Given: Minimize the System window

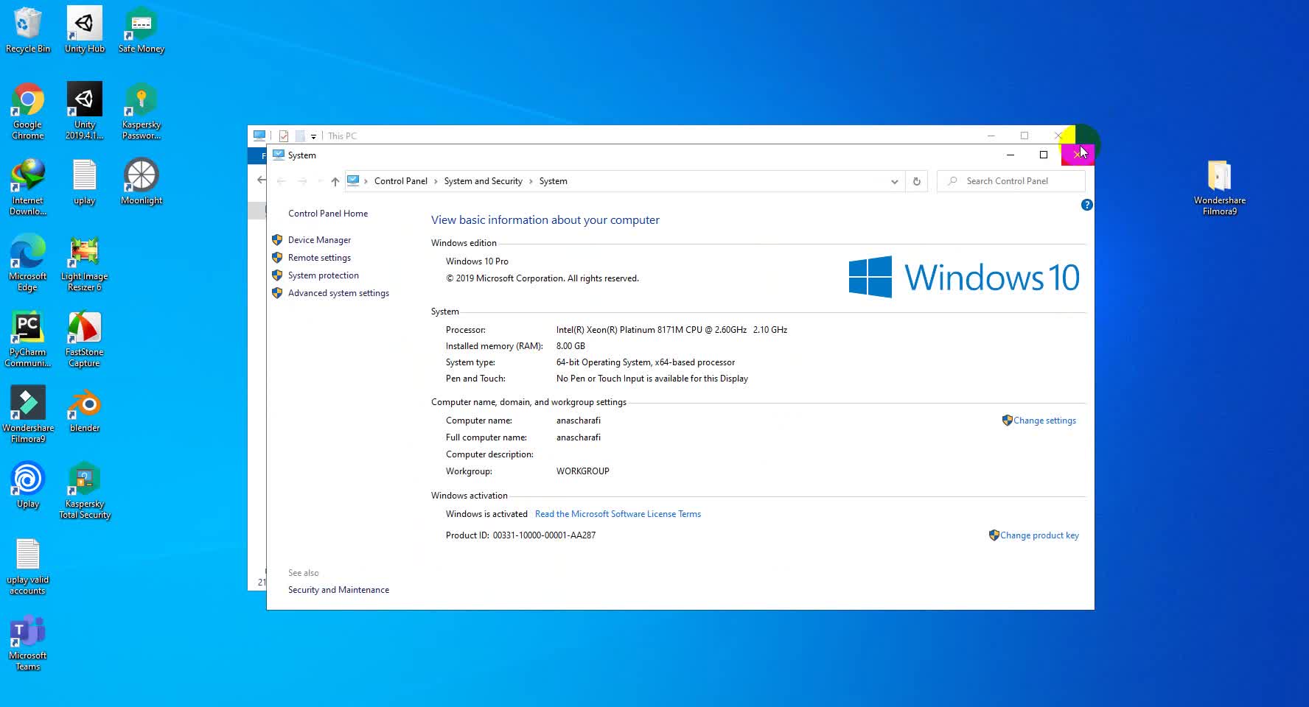Looking at the screenshot, I should (1010, 155).
